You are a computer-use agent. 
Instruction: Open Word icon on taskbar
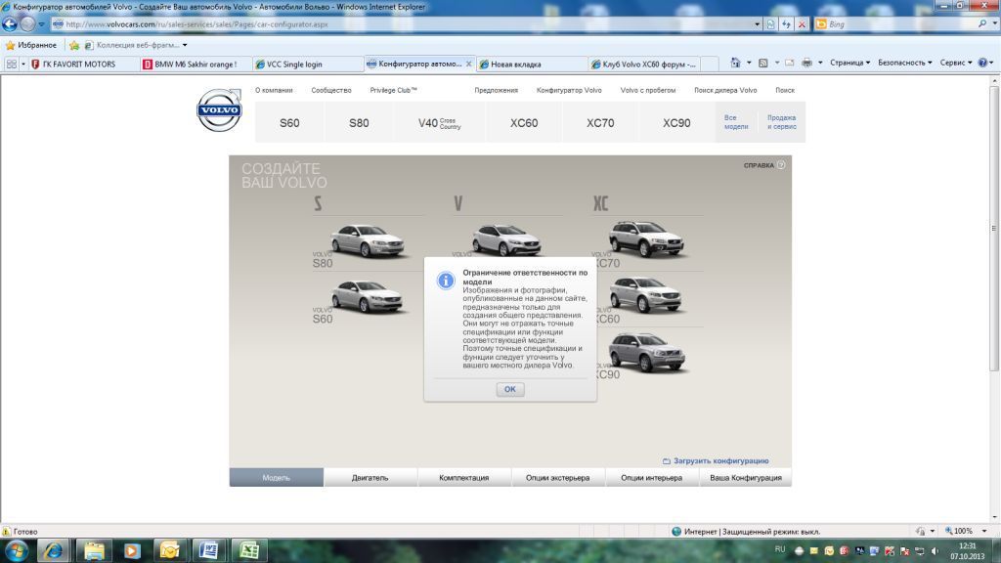click(209, 550)
